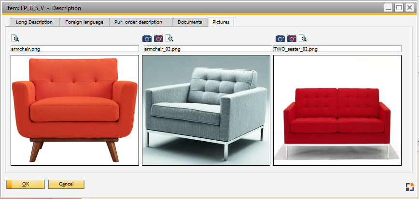
Task: Click the crossed-out camera icon above TWO_seater_02.png
Action: (x=292, y=39)
